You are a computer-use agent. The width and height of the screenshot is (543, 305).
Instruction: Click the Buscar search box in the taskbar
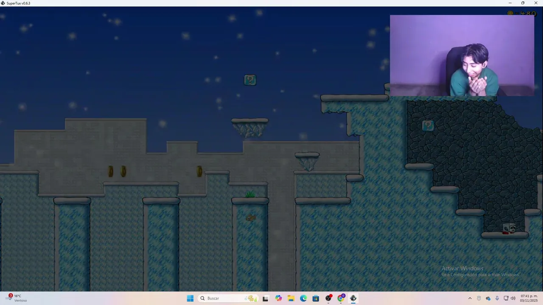(228, 298)
